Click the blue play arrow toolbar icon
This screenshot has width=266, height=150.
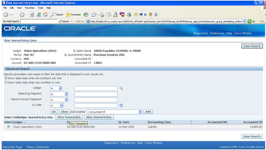point(145,15)
